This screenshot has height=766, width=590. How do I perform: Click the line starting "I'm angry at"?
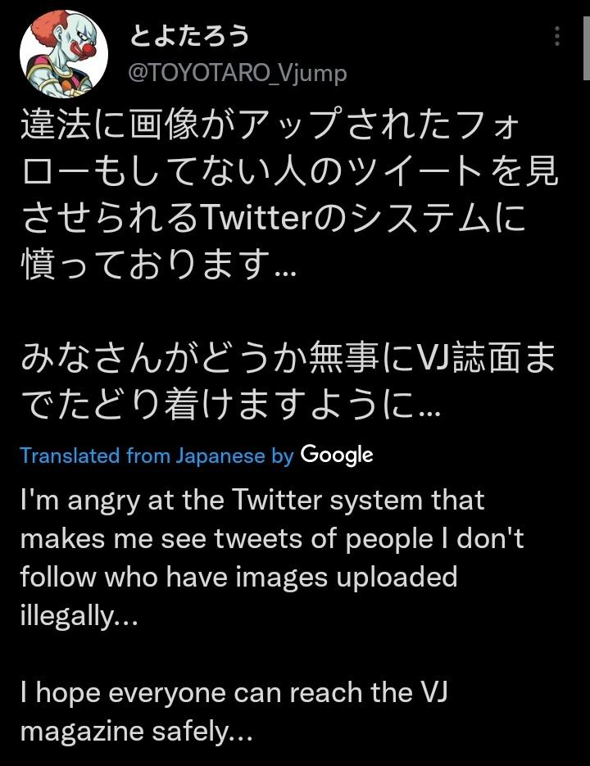click(252, 499)
